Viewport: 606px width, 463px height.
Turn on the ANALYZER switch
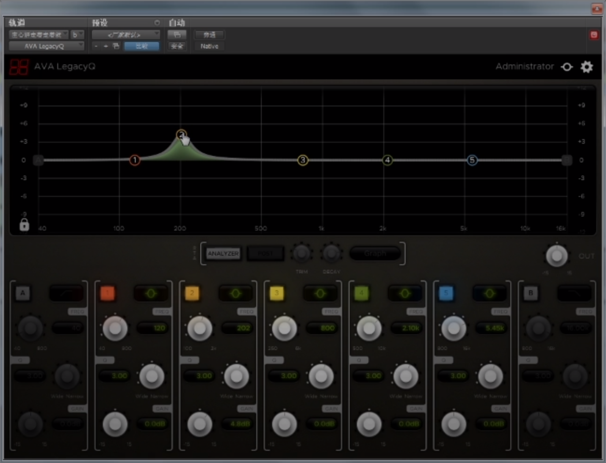(223, 254)
